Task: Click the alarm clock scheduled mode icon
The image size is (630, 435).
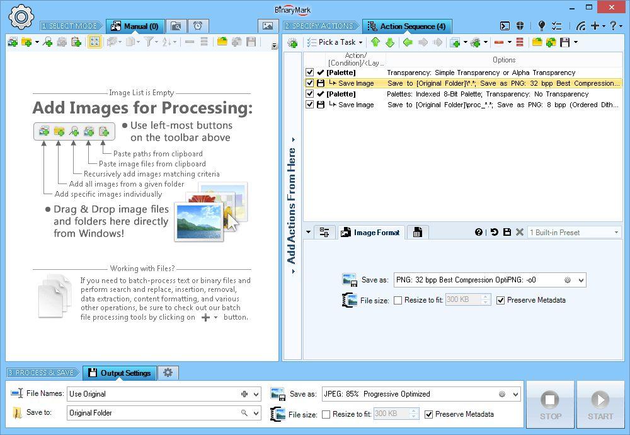Action: click(198, 26)
